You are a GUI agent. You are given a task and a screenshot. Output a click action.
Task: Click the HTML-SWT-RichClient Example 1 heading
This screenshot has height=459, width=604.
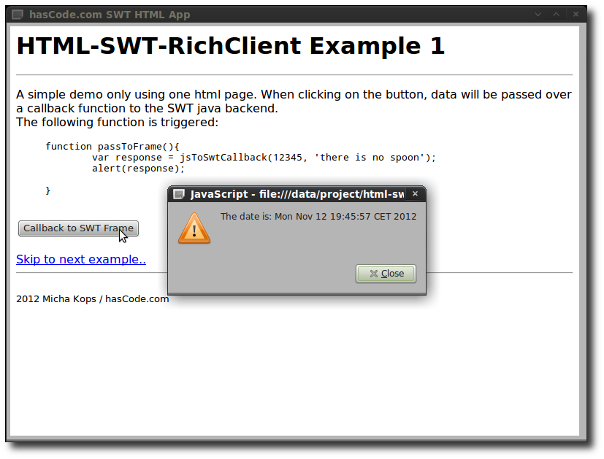click(x=231, y=45)
